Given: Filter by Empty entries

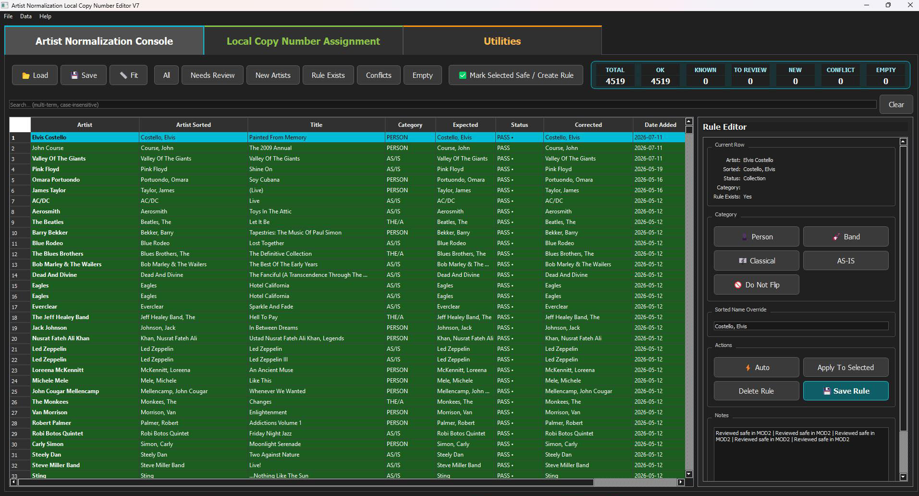Looking at the screenshot, I should tap(422, 75).
